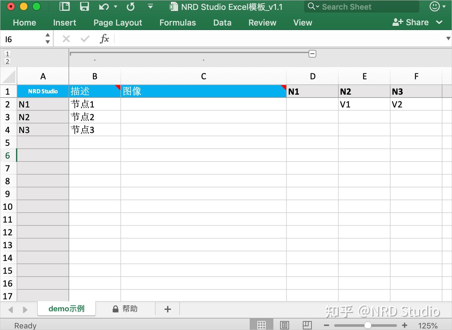Expand the Share dropdown chevron
This screenshot has height=330, width=452.
(439, 22)
